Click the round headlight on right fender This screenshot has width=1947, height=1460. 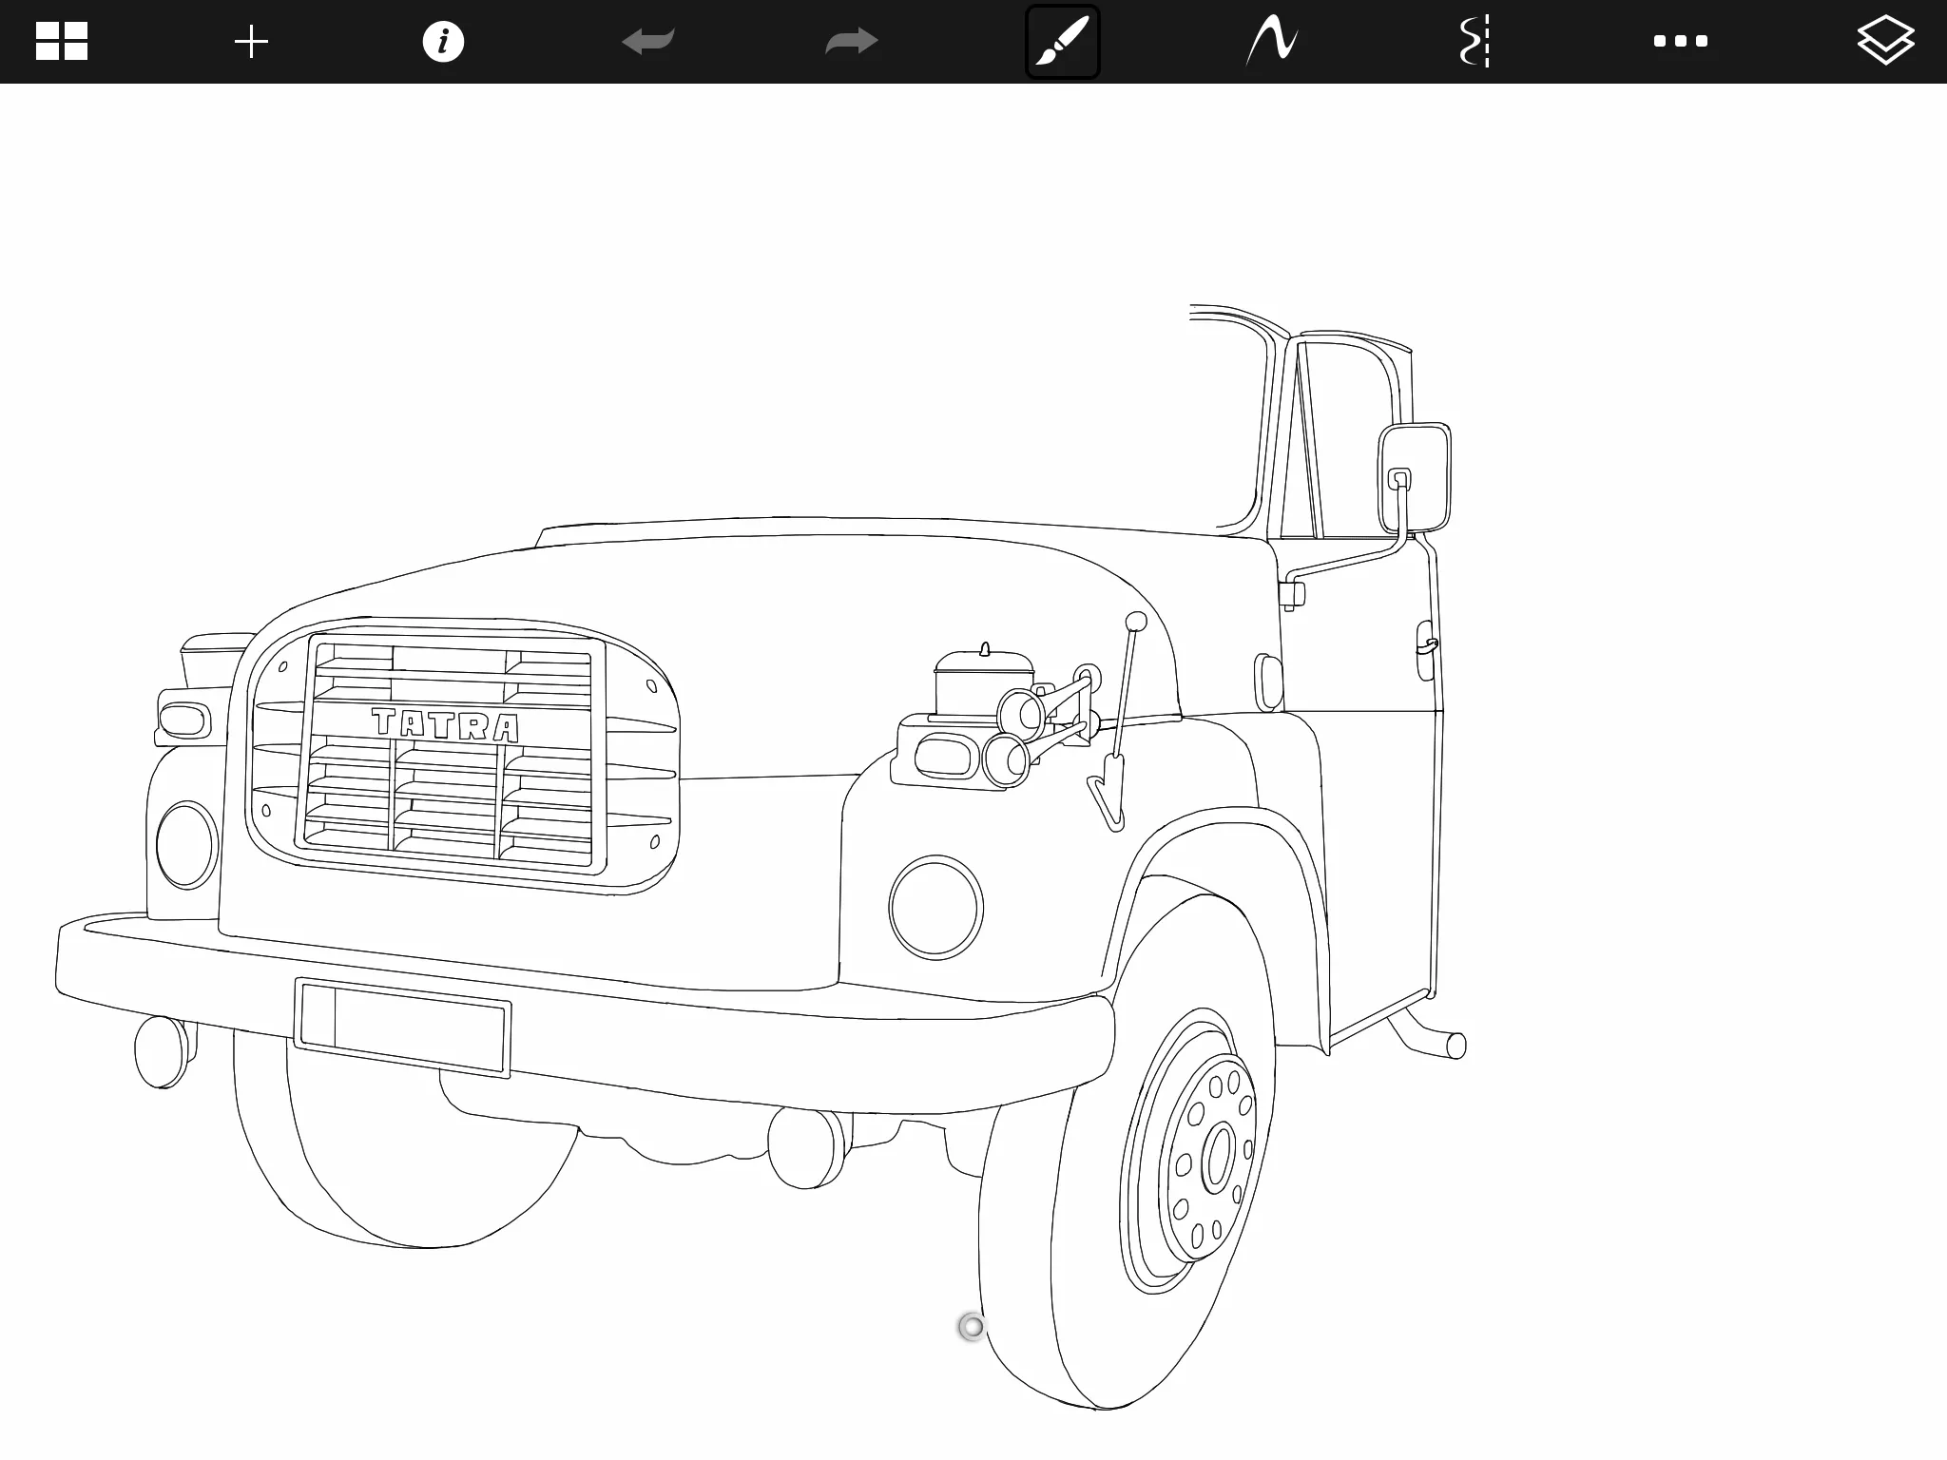tap(936, 908)
